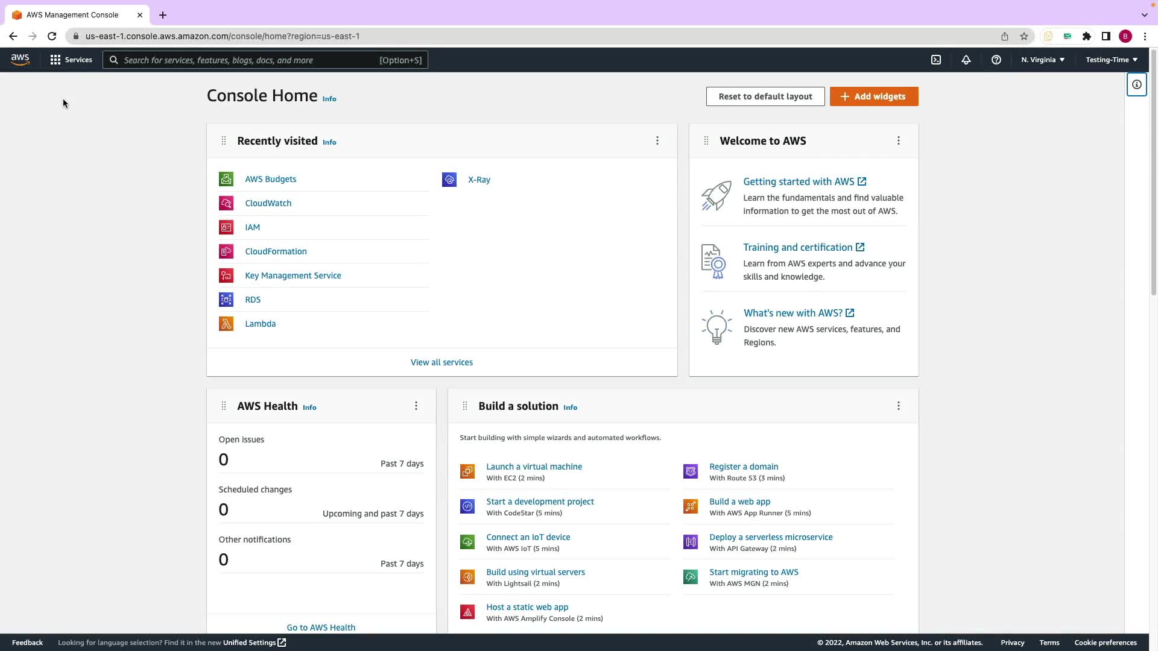Click the X-Ray service icon
The width and height of the screenshot is (1158, 651).
pyautogui.click(x=449, y=180)
